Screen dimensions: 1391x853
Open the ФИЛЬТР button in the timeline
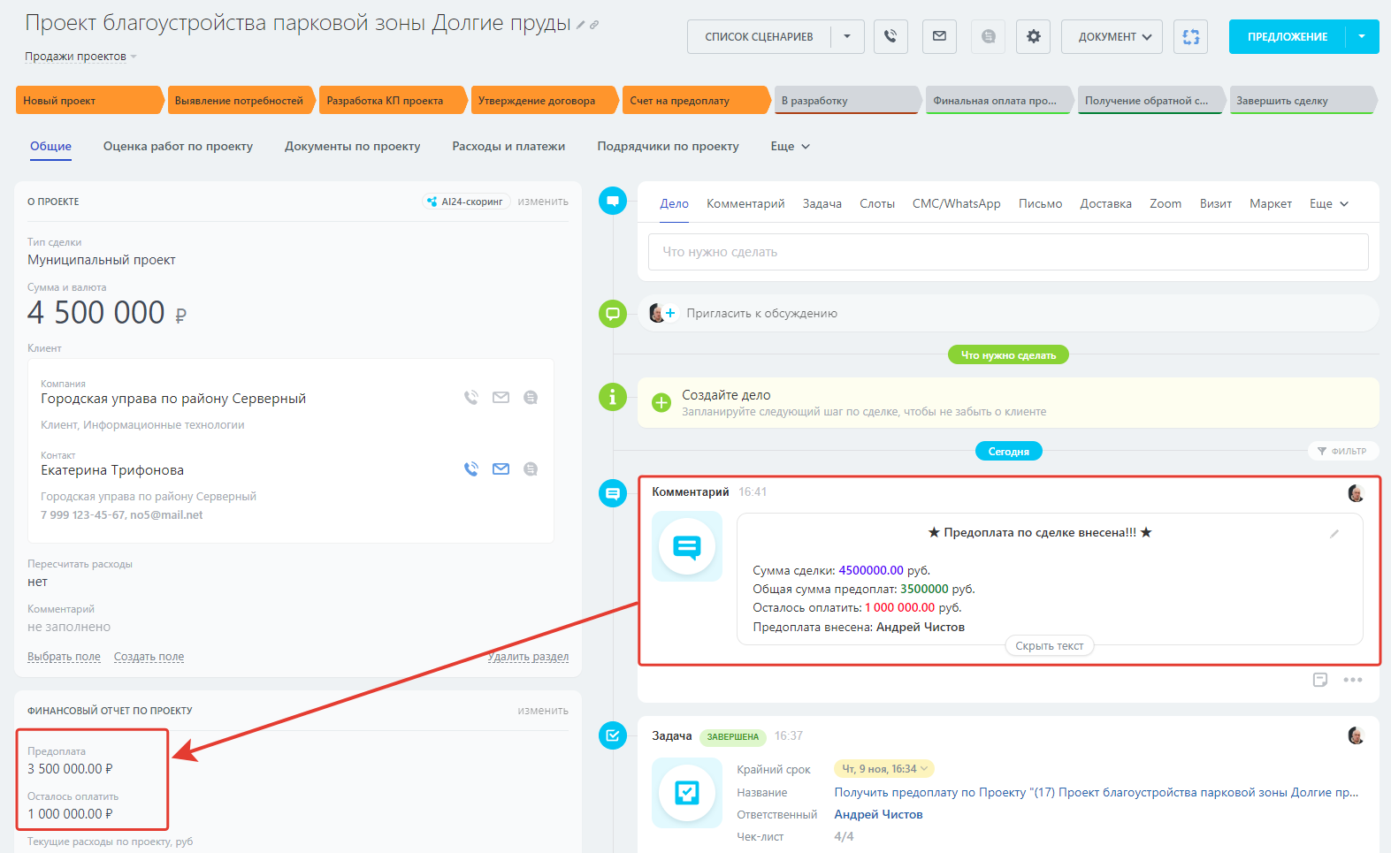1343,451
